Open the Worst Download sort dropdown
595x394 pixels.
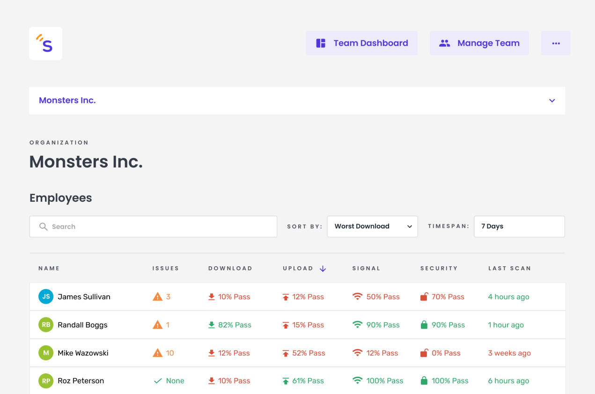coord(373,226)
